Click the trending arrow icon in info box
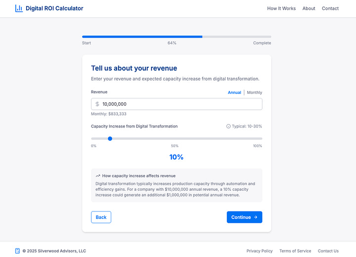The height and width of the screenshot is (257, 356). click(98, 176)
